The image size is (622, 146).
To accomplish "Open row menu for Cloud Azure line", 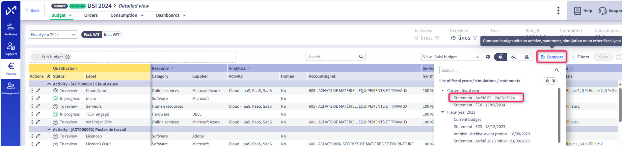I will point(32,91).
